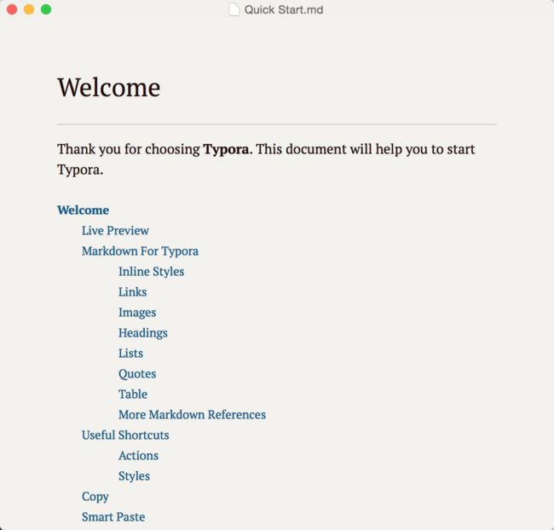Screen dimensions: 554x530
Task: Jump to the Live Preview section
Action: tap(115, 231)
